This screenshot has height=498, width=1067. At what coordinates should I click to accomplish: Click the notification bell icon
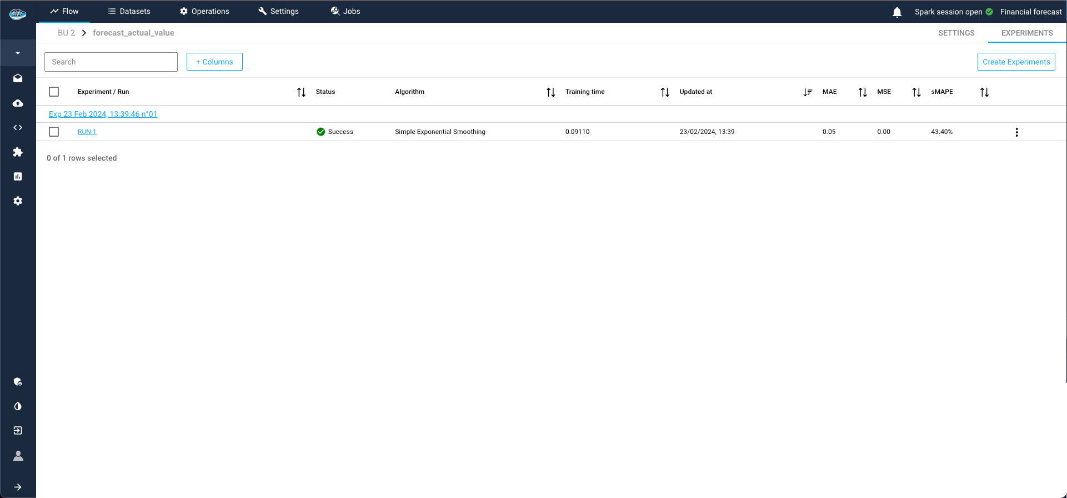pyautogui.click(x=896, y=12)
